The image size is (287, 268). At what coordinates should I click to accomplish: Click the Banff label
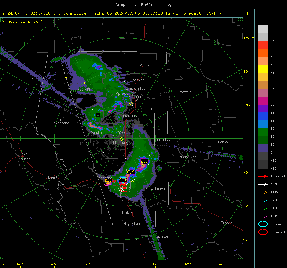coord(53,178)
